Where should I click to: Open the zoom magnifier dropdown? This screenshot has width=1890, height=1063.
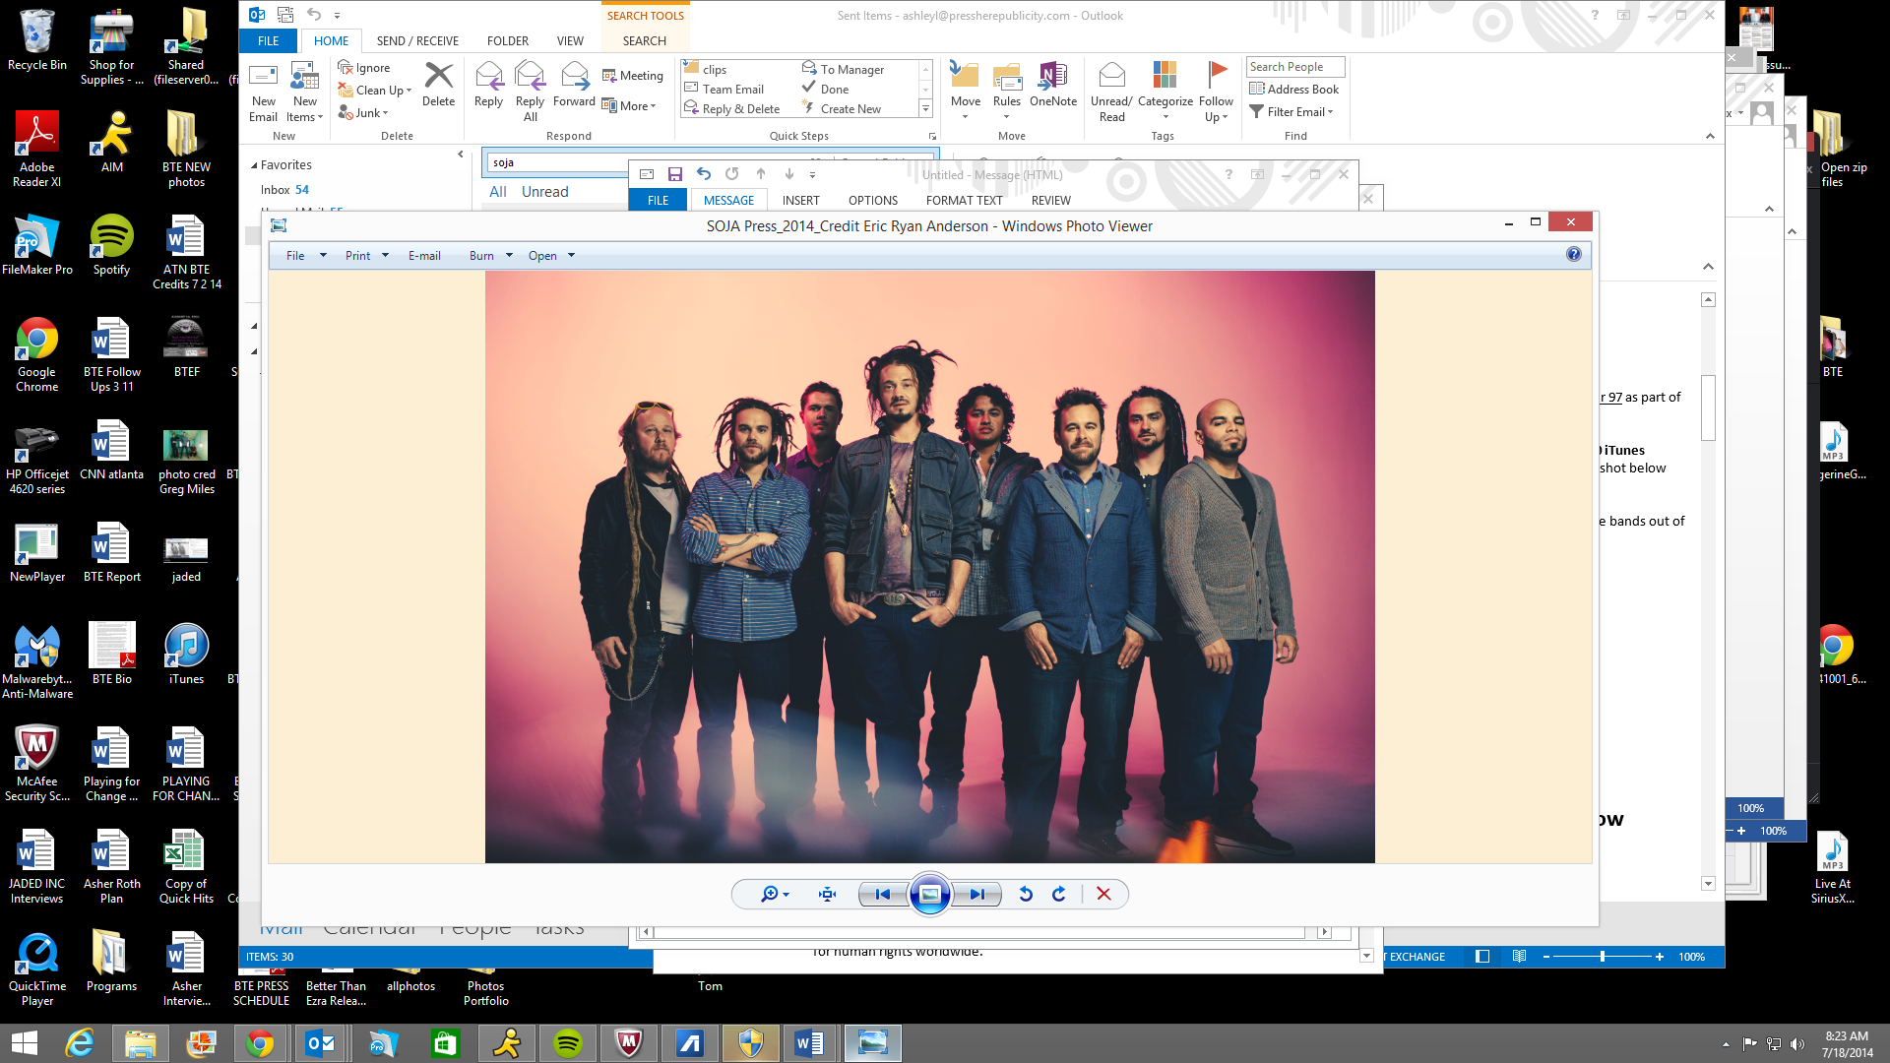click(x=775, y=894)
